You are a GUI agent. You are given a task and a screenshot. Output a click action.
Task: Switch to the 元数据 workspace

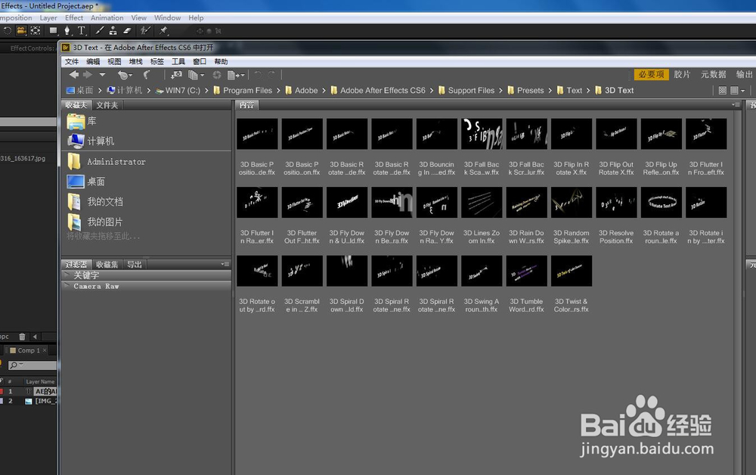(x=714, y=74)
